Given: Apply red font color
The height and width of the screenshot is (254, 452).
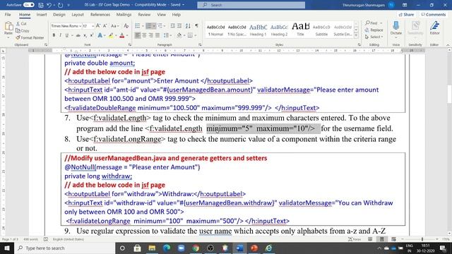Looking at the screenshot, I should [x=122, y=35].
